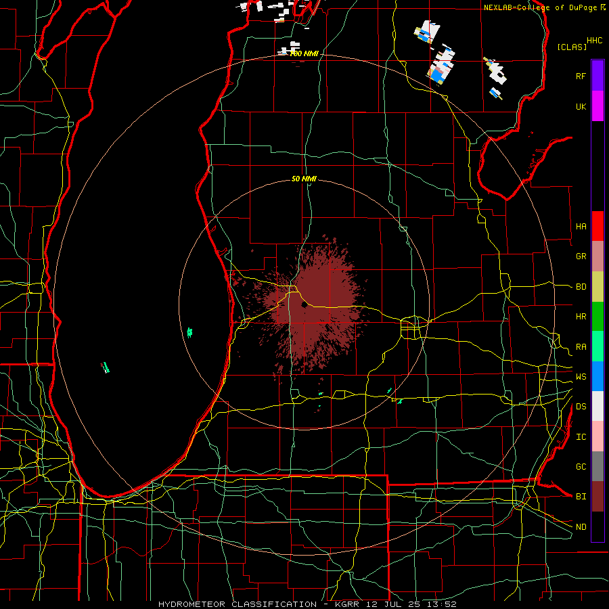Image resolution: width=609 pixels, height=609 pixels.
Task: Click the GR pink-brown legend swatch
Action: click(597, 256)
